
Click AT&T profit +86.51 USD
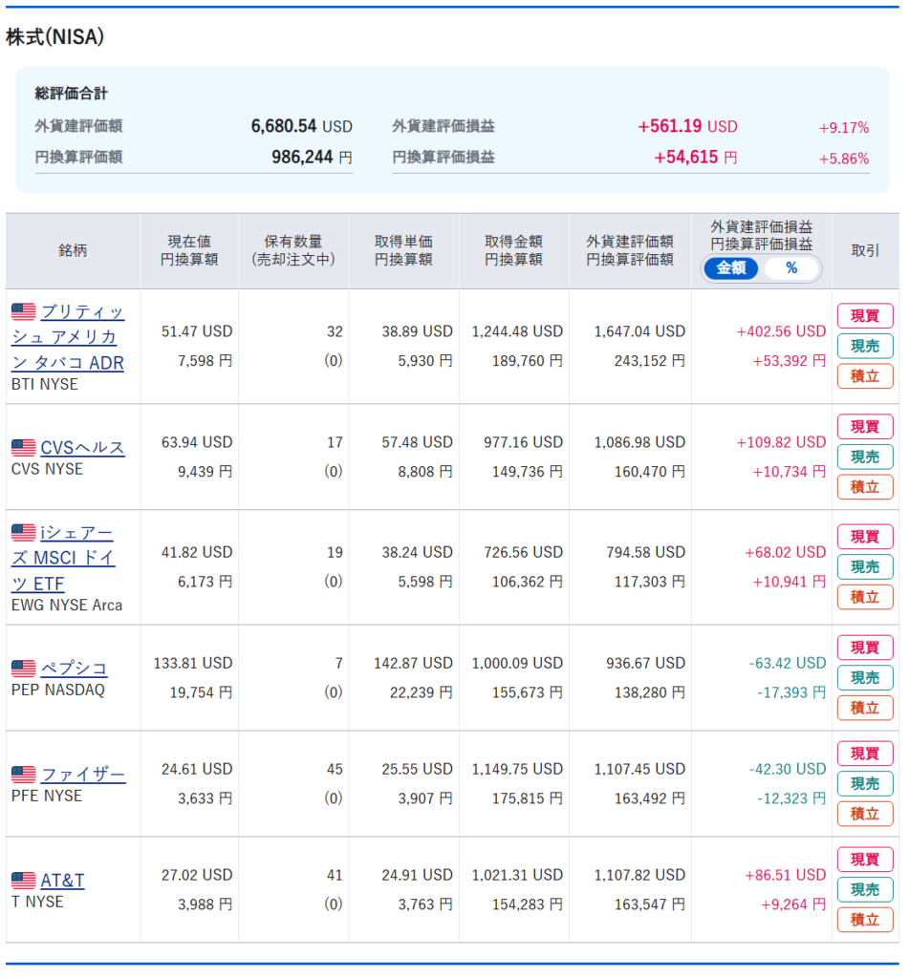click(x=786, y=875)
